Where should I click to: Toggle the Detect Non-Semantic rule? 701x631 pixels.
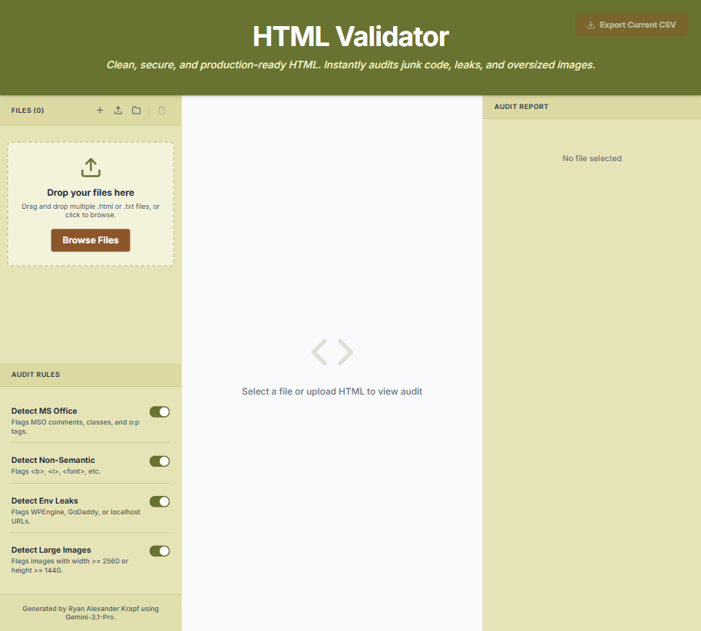(160, 461)
